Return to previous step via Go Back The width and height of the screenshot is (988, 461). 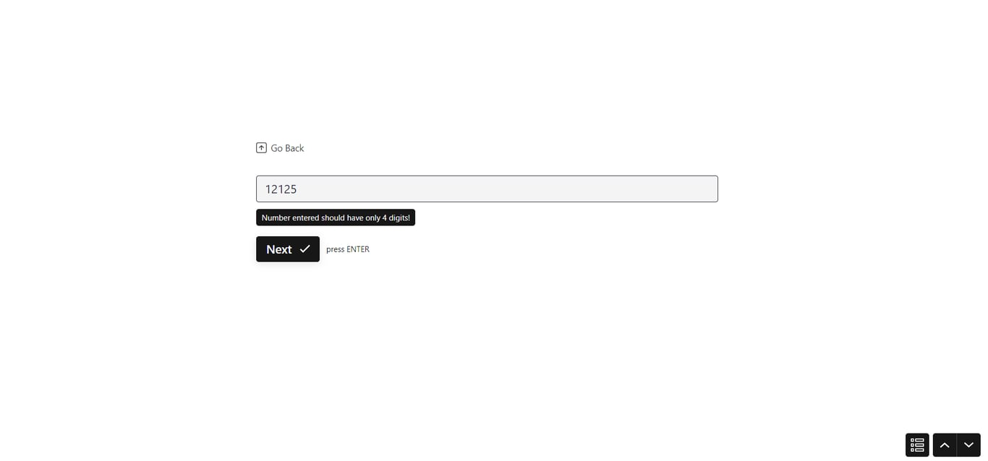coord(280,148)
